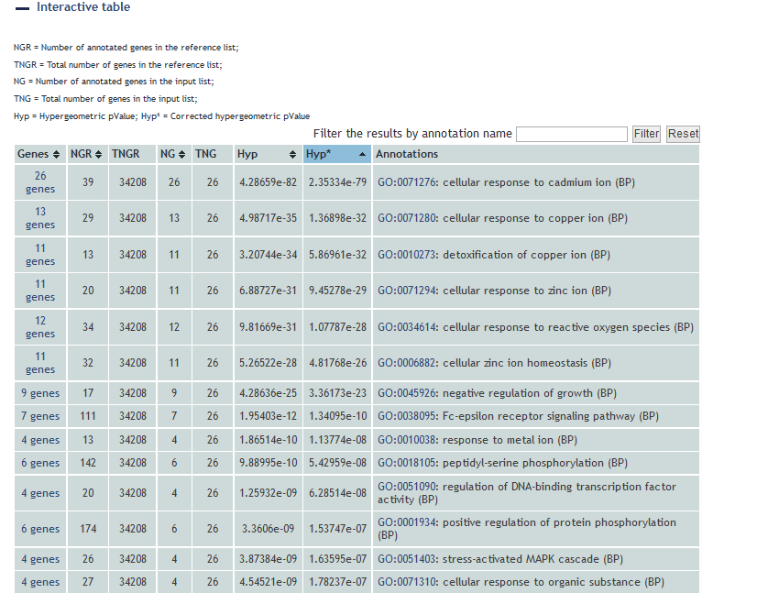Open 13 genes link for copper ion response

tap(40, 218)
